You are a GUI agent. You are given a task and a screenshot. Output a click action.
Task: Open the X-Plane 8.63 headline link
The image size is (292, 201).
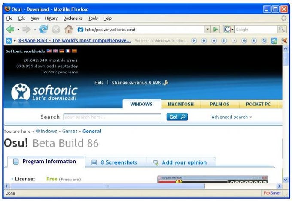(x=74, y=41)
